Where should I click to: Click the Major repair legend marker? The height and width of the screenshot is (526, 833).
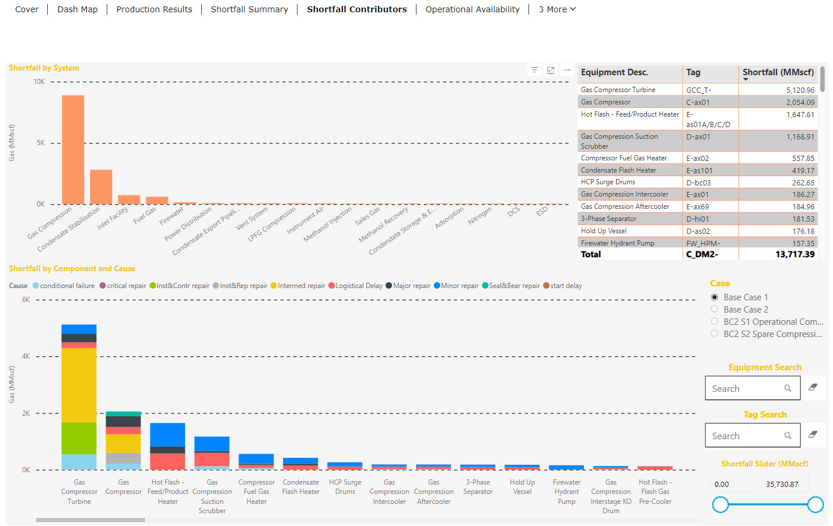click(x=388, y=286)
